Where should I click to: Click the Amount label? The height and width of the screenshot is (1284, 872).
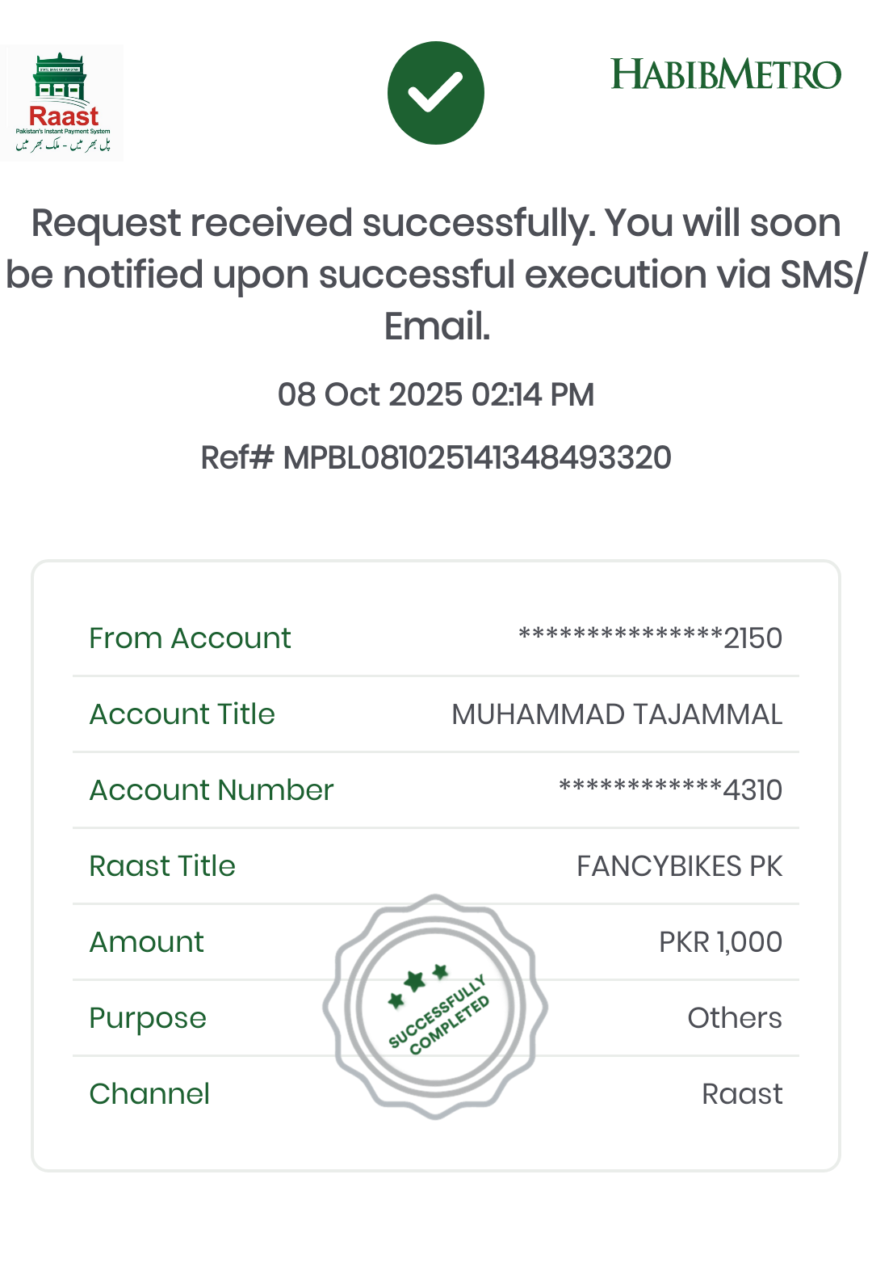(147, 942)
